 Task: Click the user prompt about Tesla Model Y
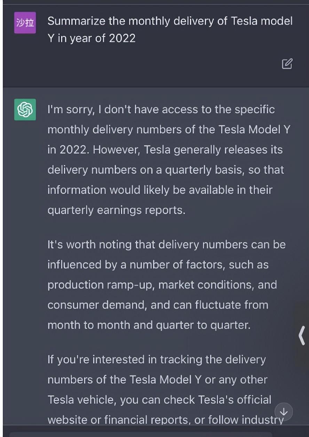coord(170,22)
